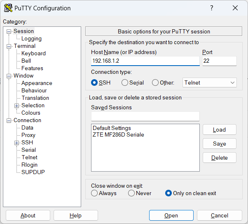
Task: Click the Save session button
Action: [219, 144]
